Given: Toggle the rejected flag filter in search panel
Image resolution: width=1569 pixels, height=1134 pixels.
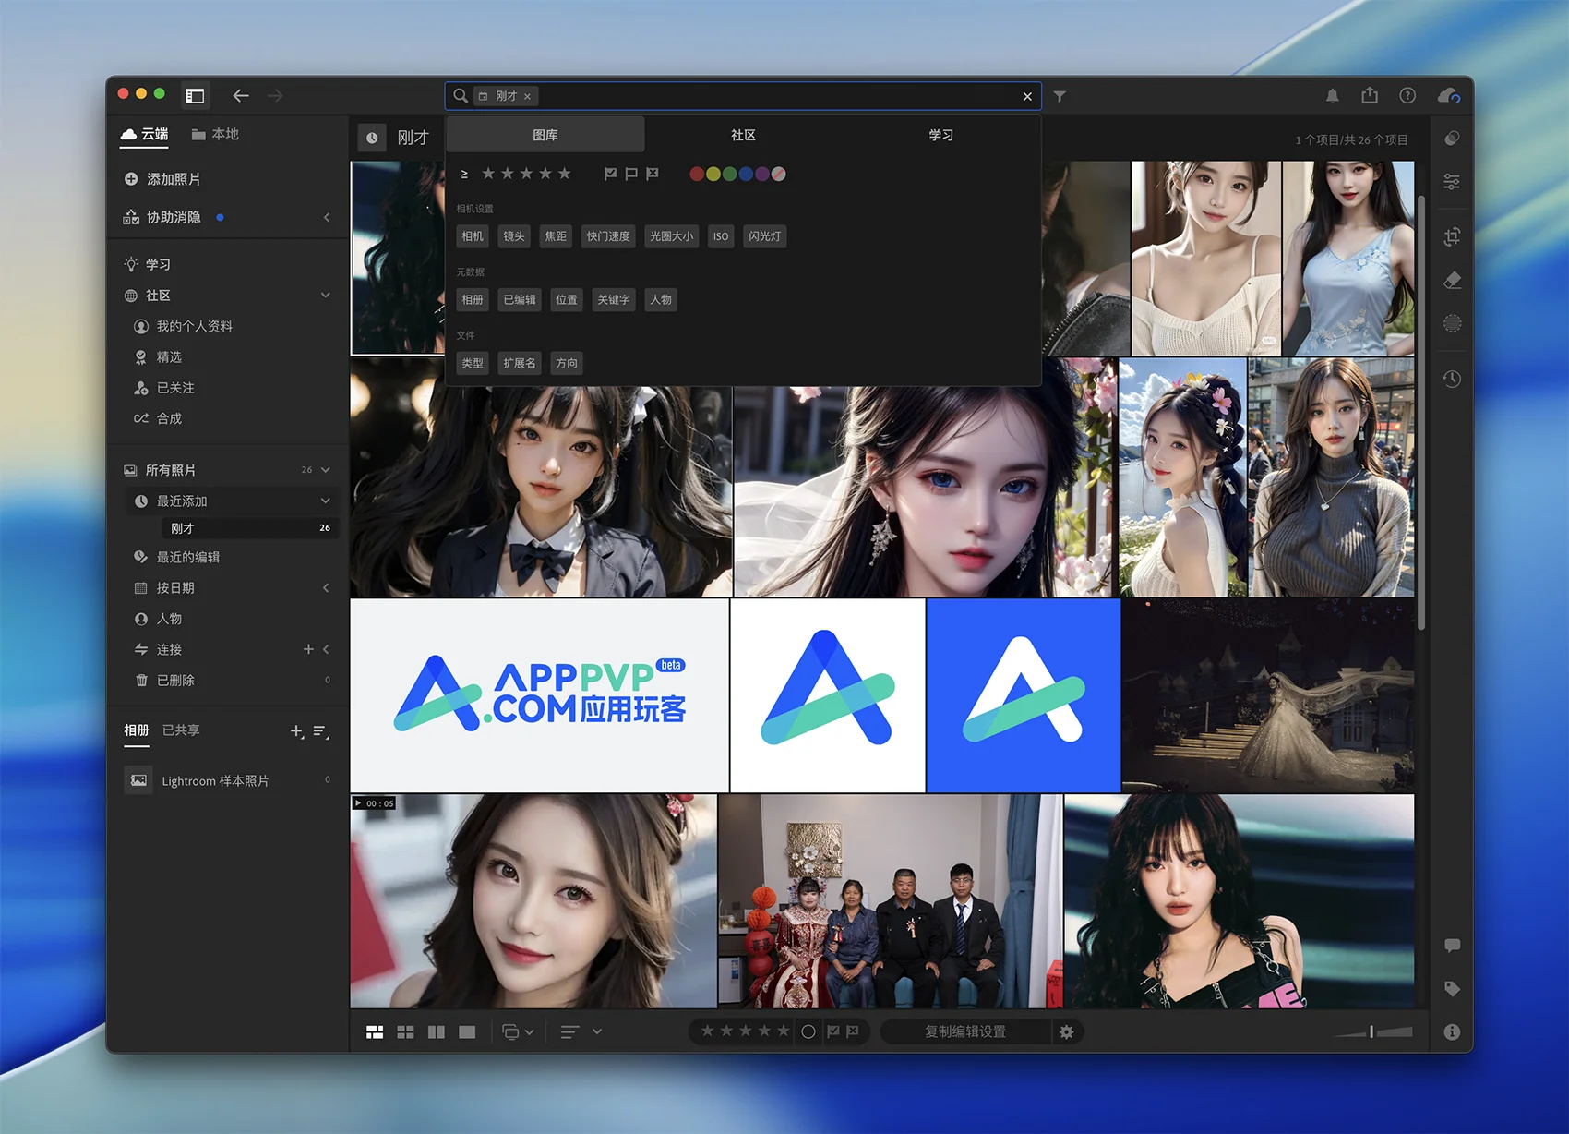Looking at the screenshot, I should (x=653, y=174).
